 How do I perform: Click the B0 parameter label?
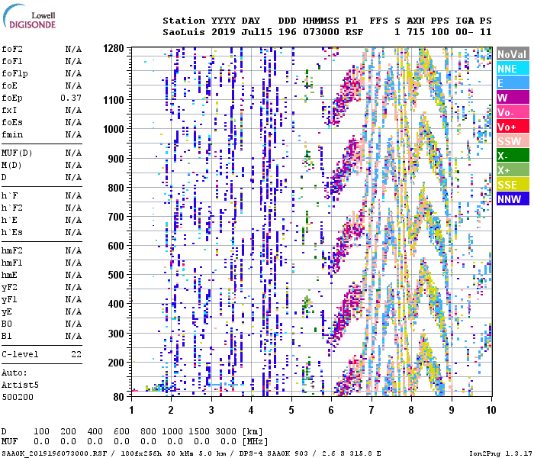(x=7, y=324)
